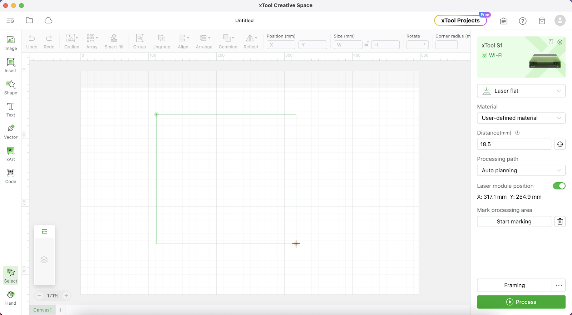Expand the User-defined material dropdown
This screenshot has width=572, height=315.
[521, 118]
